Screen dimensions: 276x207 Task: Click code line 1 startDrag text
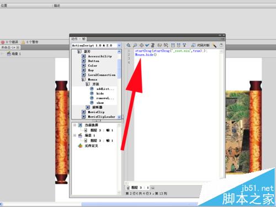[x=171, y=51]
